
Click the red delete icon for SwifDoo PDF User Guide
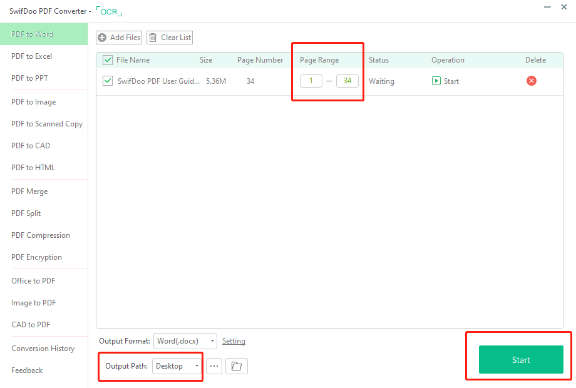coord(531,81)
